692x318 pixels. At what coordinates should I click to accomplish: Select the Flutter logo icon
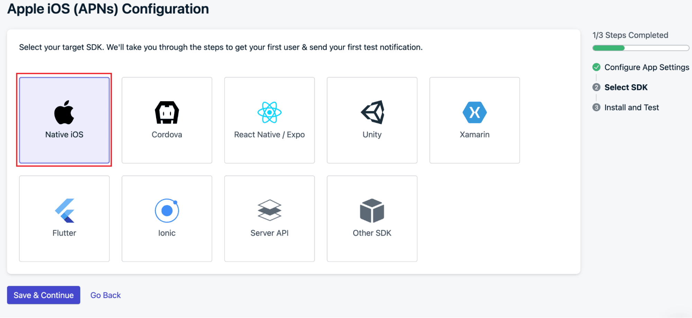[64, 211]
